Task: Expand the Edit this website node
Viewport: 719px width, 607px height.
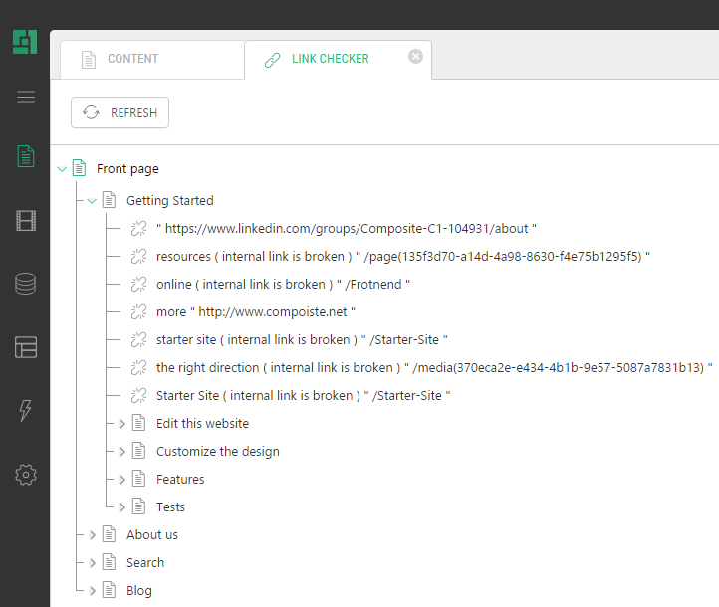Action: pos(122,424)
